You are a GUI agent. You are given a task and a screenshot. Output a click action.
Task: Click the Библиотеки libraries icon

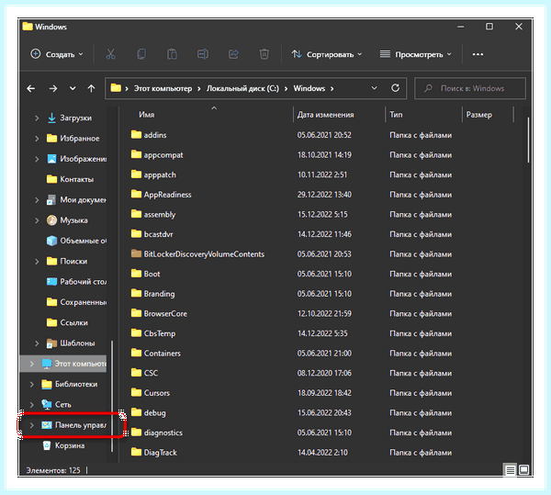(47, 384)
